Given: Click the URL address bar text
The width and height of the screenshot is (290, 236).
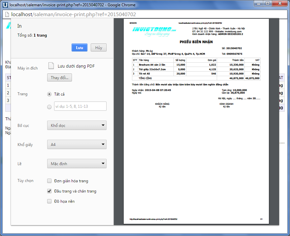Looking at the screenshot, I should (x=74, y=15).
